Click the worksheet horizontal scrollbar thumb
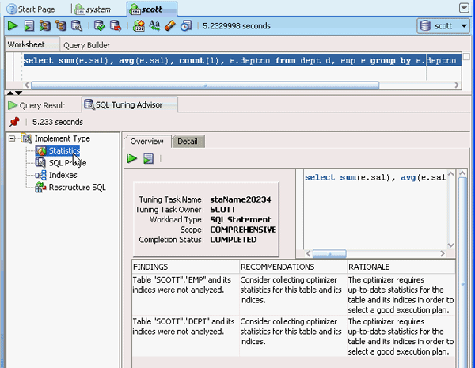Image resolution: width=475 pixels, height=368 pixels. [x=205, y=85]
